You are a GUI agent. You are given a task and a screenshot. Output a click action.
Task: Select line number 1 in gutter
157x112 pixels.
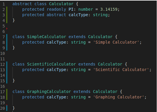coord(4,4)
